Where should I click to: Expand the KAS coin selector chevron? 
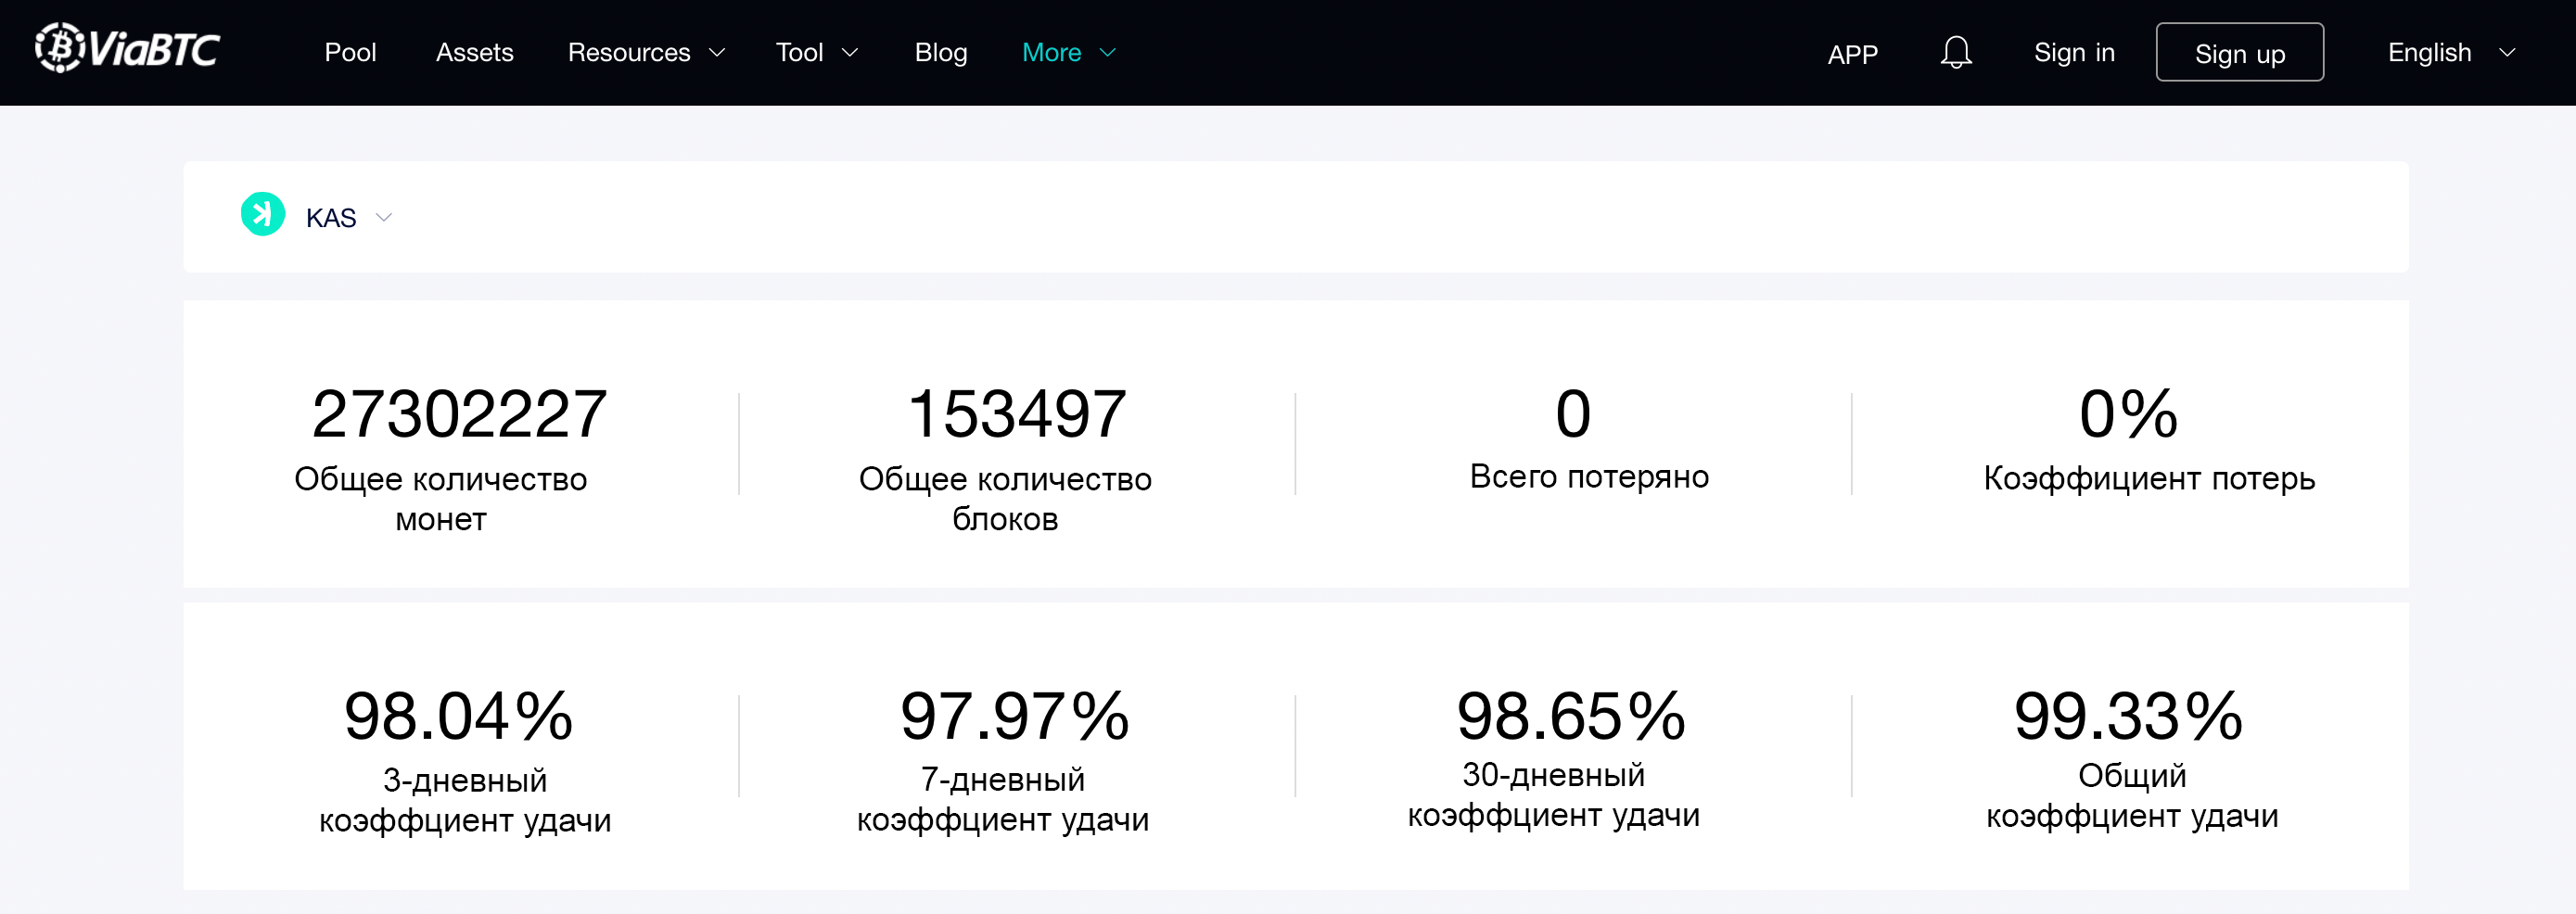click(x=384, y=217)
